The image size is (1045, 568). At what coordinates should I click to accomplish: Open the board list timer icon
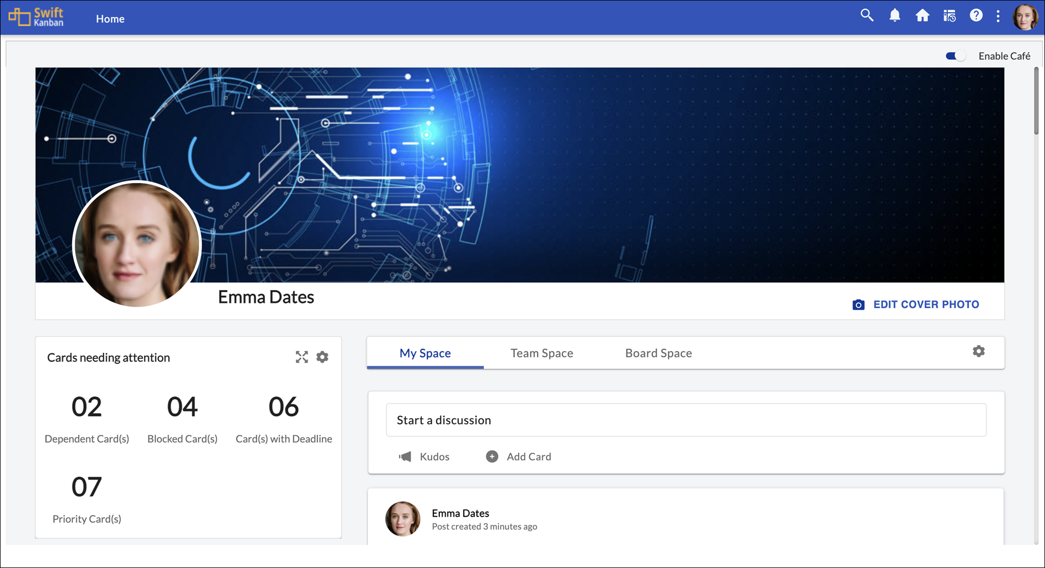[949, 16]
